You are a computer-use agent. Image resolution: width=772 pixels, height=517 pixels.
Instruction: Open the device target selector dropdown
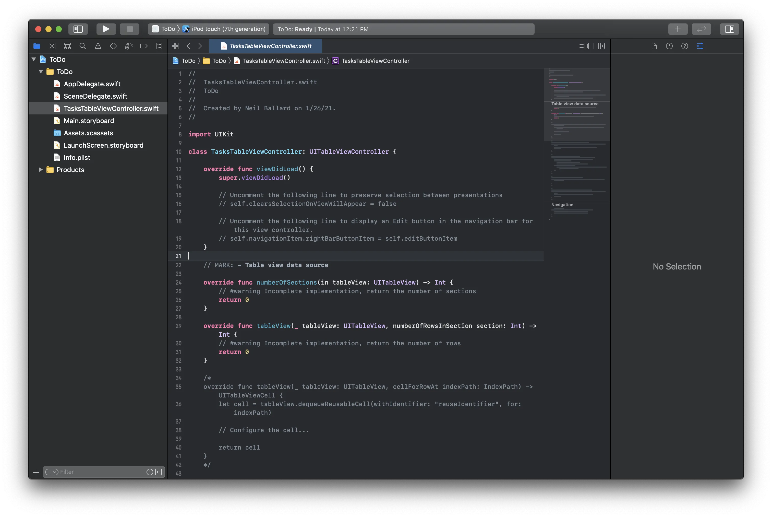pos(224,28)
